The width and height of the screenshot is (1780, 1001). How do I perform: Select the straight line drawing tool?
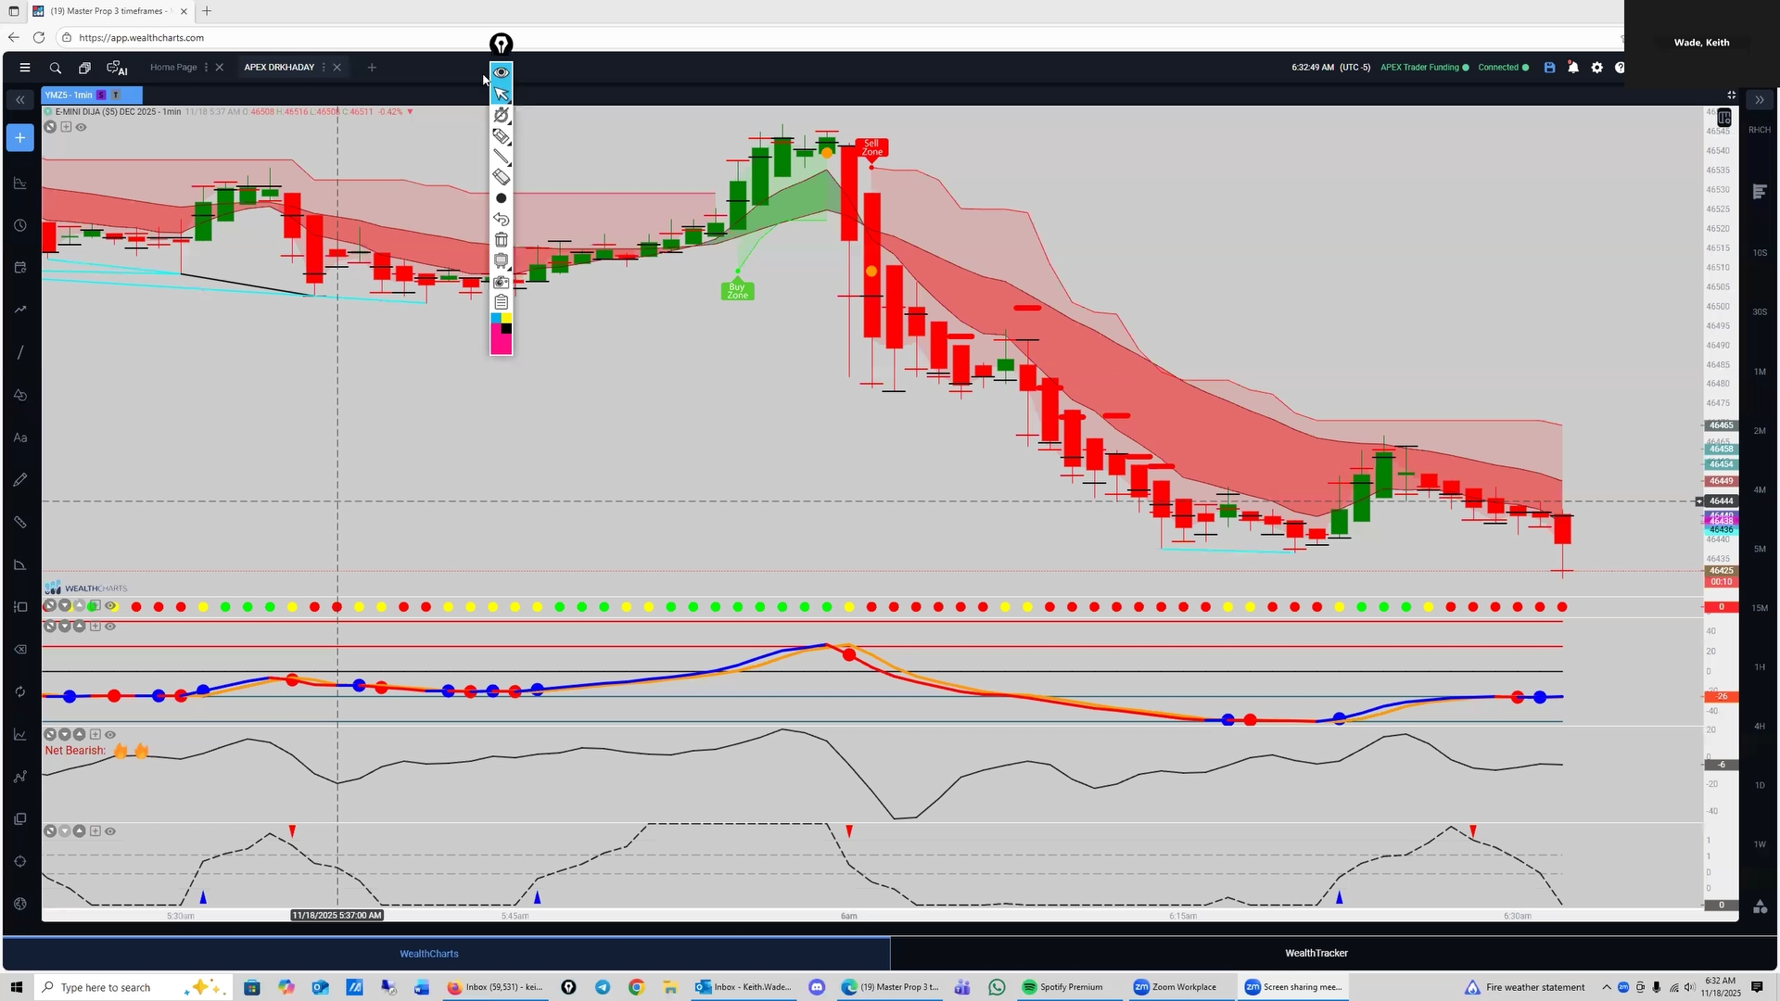coord(502,157)
